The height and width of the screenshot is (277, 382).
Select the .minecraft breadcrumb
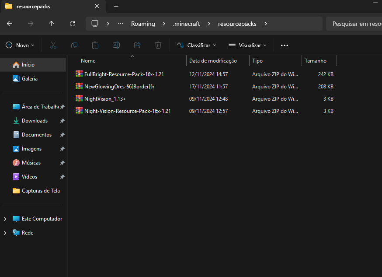pyautogui.click(x=186, y=24)
